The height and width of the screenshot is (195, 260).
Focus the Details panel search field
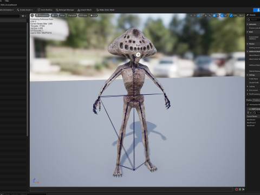click(255, 19)
